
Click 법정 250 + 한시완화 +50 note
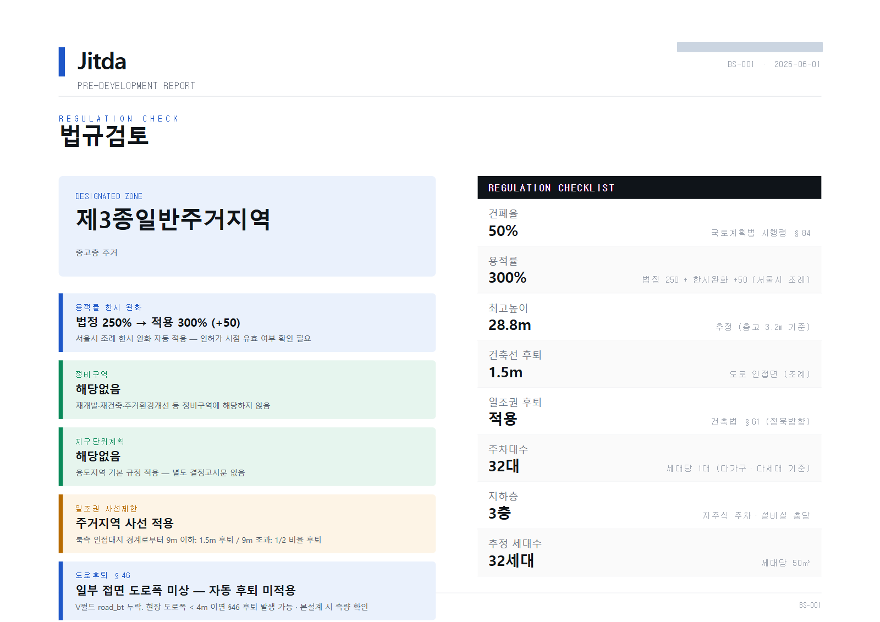(x=726, y=280)
